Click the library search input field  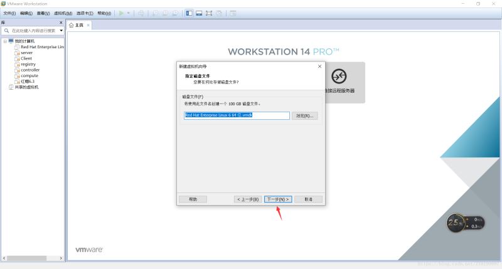(34, 31)
